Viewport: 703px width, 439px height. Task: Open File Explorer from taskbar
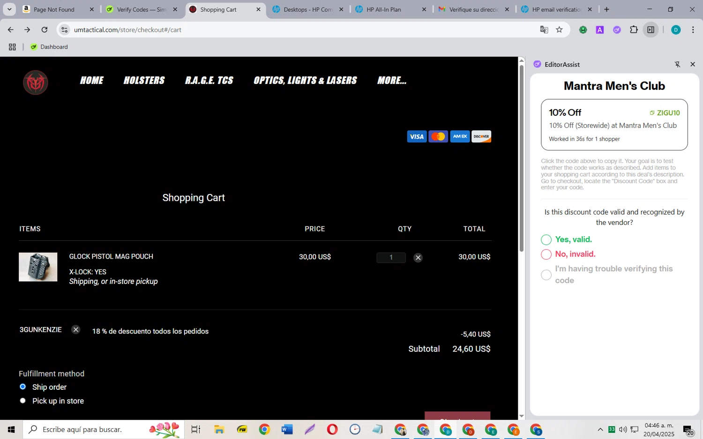click(219, 429)
